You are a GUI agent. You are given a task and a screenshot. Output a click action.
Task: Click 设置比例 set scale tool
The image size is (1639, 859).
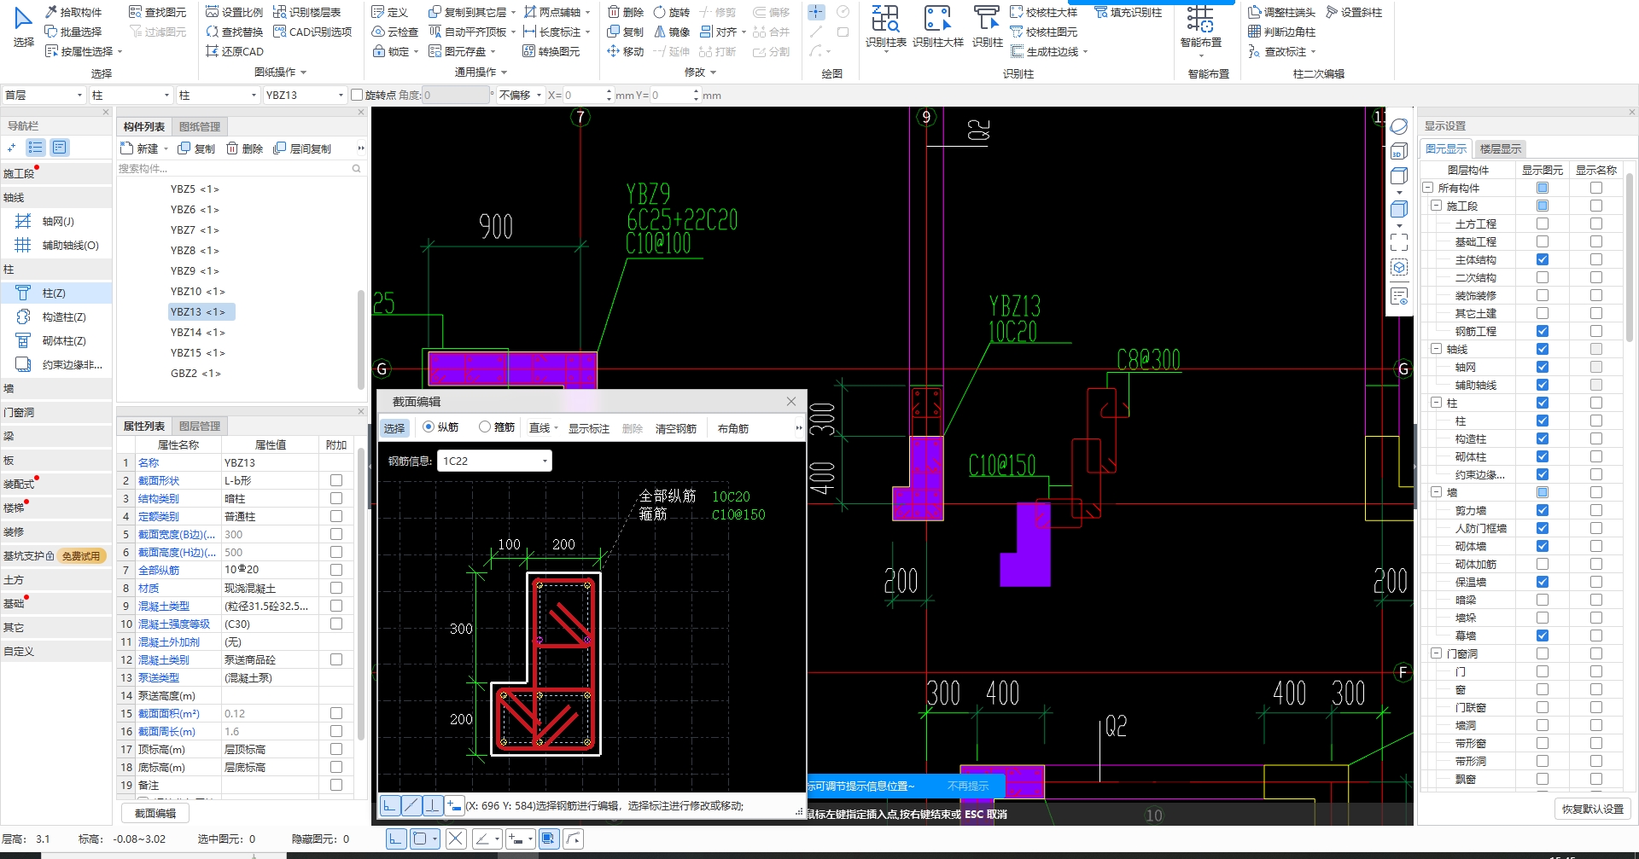(x=235, y=12)
